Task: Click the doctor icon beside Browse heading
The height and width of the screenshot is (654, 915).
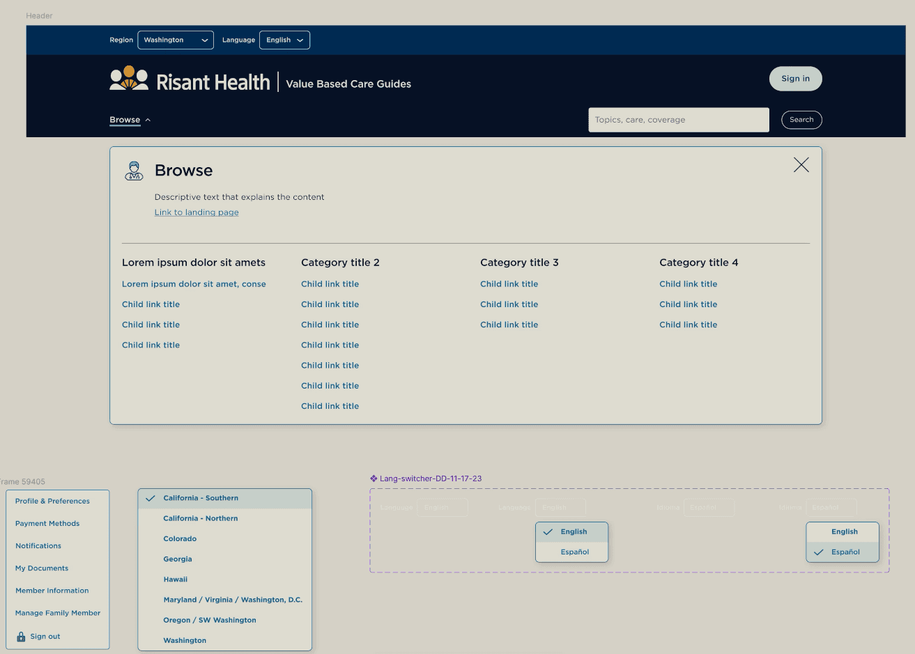Action: tap(134, 171)
